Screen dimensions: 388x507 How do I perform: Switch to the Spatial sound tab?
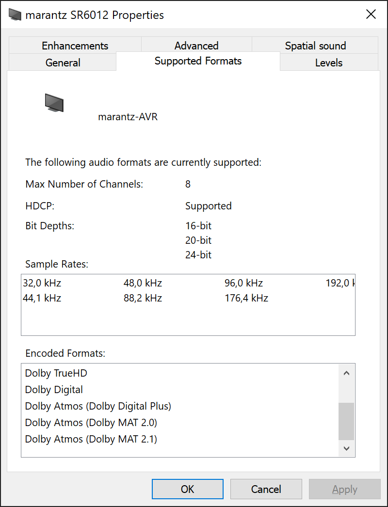coord(315,46)
